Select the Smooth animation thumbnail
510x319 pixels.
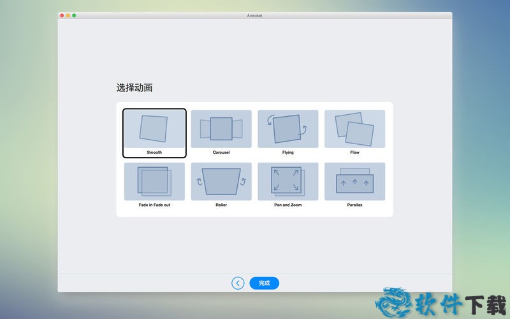click(154, 129)
